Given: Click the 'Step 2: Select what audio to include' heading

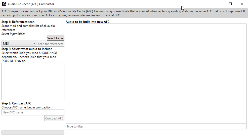Looking at the screenshot, I should 27,49.
